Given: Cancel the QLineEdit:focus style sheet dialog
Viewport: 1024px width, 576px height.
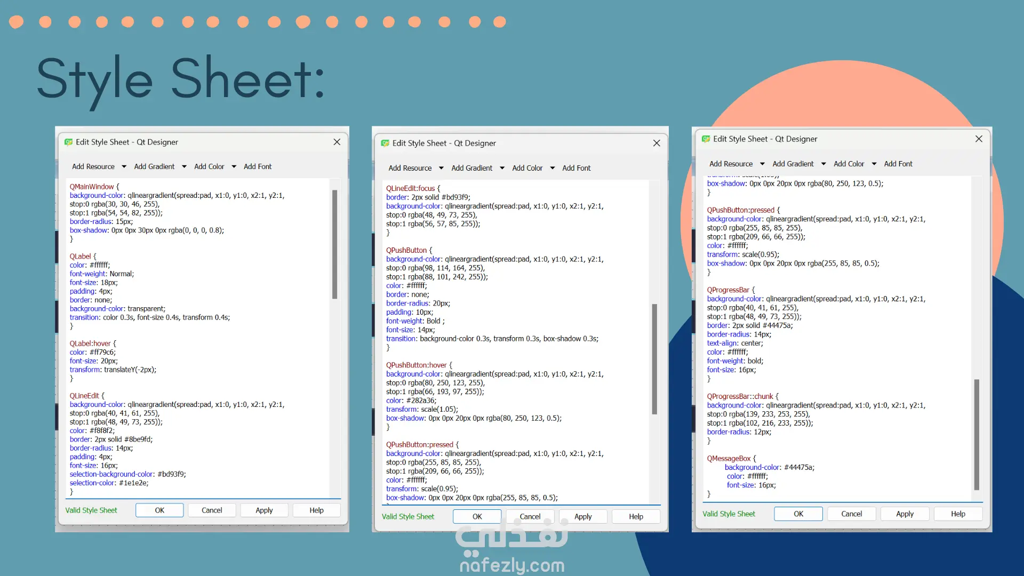Looking at the screenshot, I should click(x=530, y=517).
